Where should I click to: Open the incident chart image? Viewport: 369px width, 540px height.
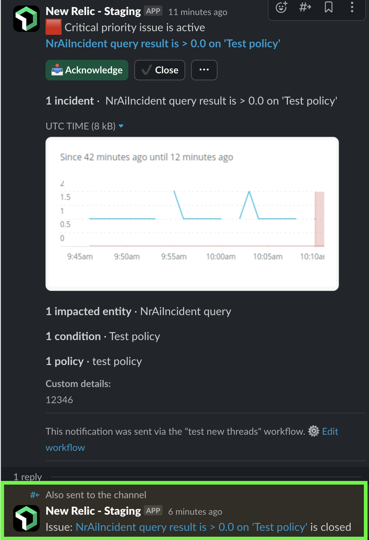click(x=192, y=213)
